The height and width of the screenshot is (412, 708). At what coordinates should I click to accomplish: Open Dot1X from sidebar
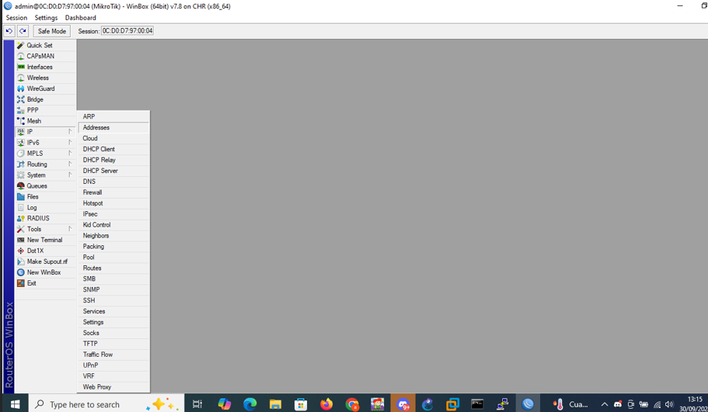pos(45,251)
